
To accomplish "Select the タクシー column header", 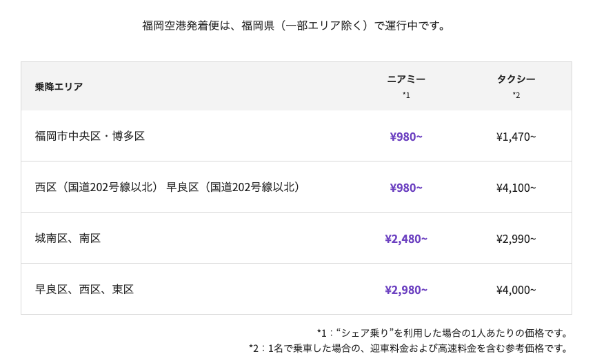I will [x=516, y=79].
